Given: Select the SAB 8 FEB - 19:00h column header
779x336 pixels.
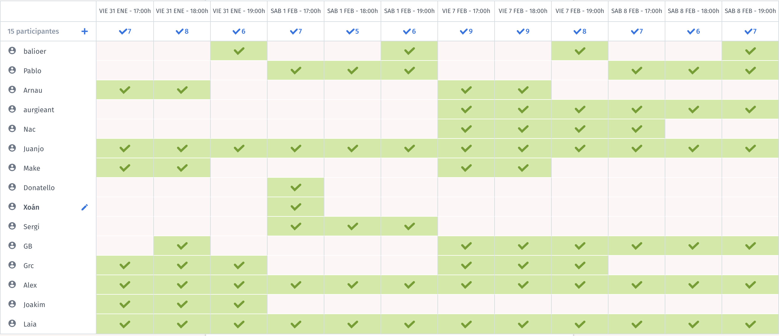Looking at the screenshot, I should coord(750,11).
